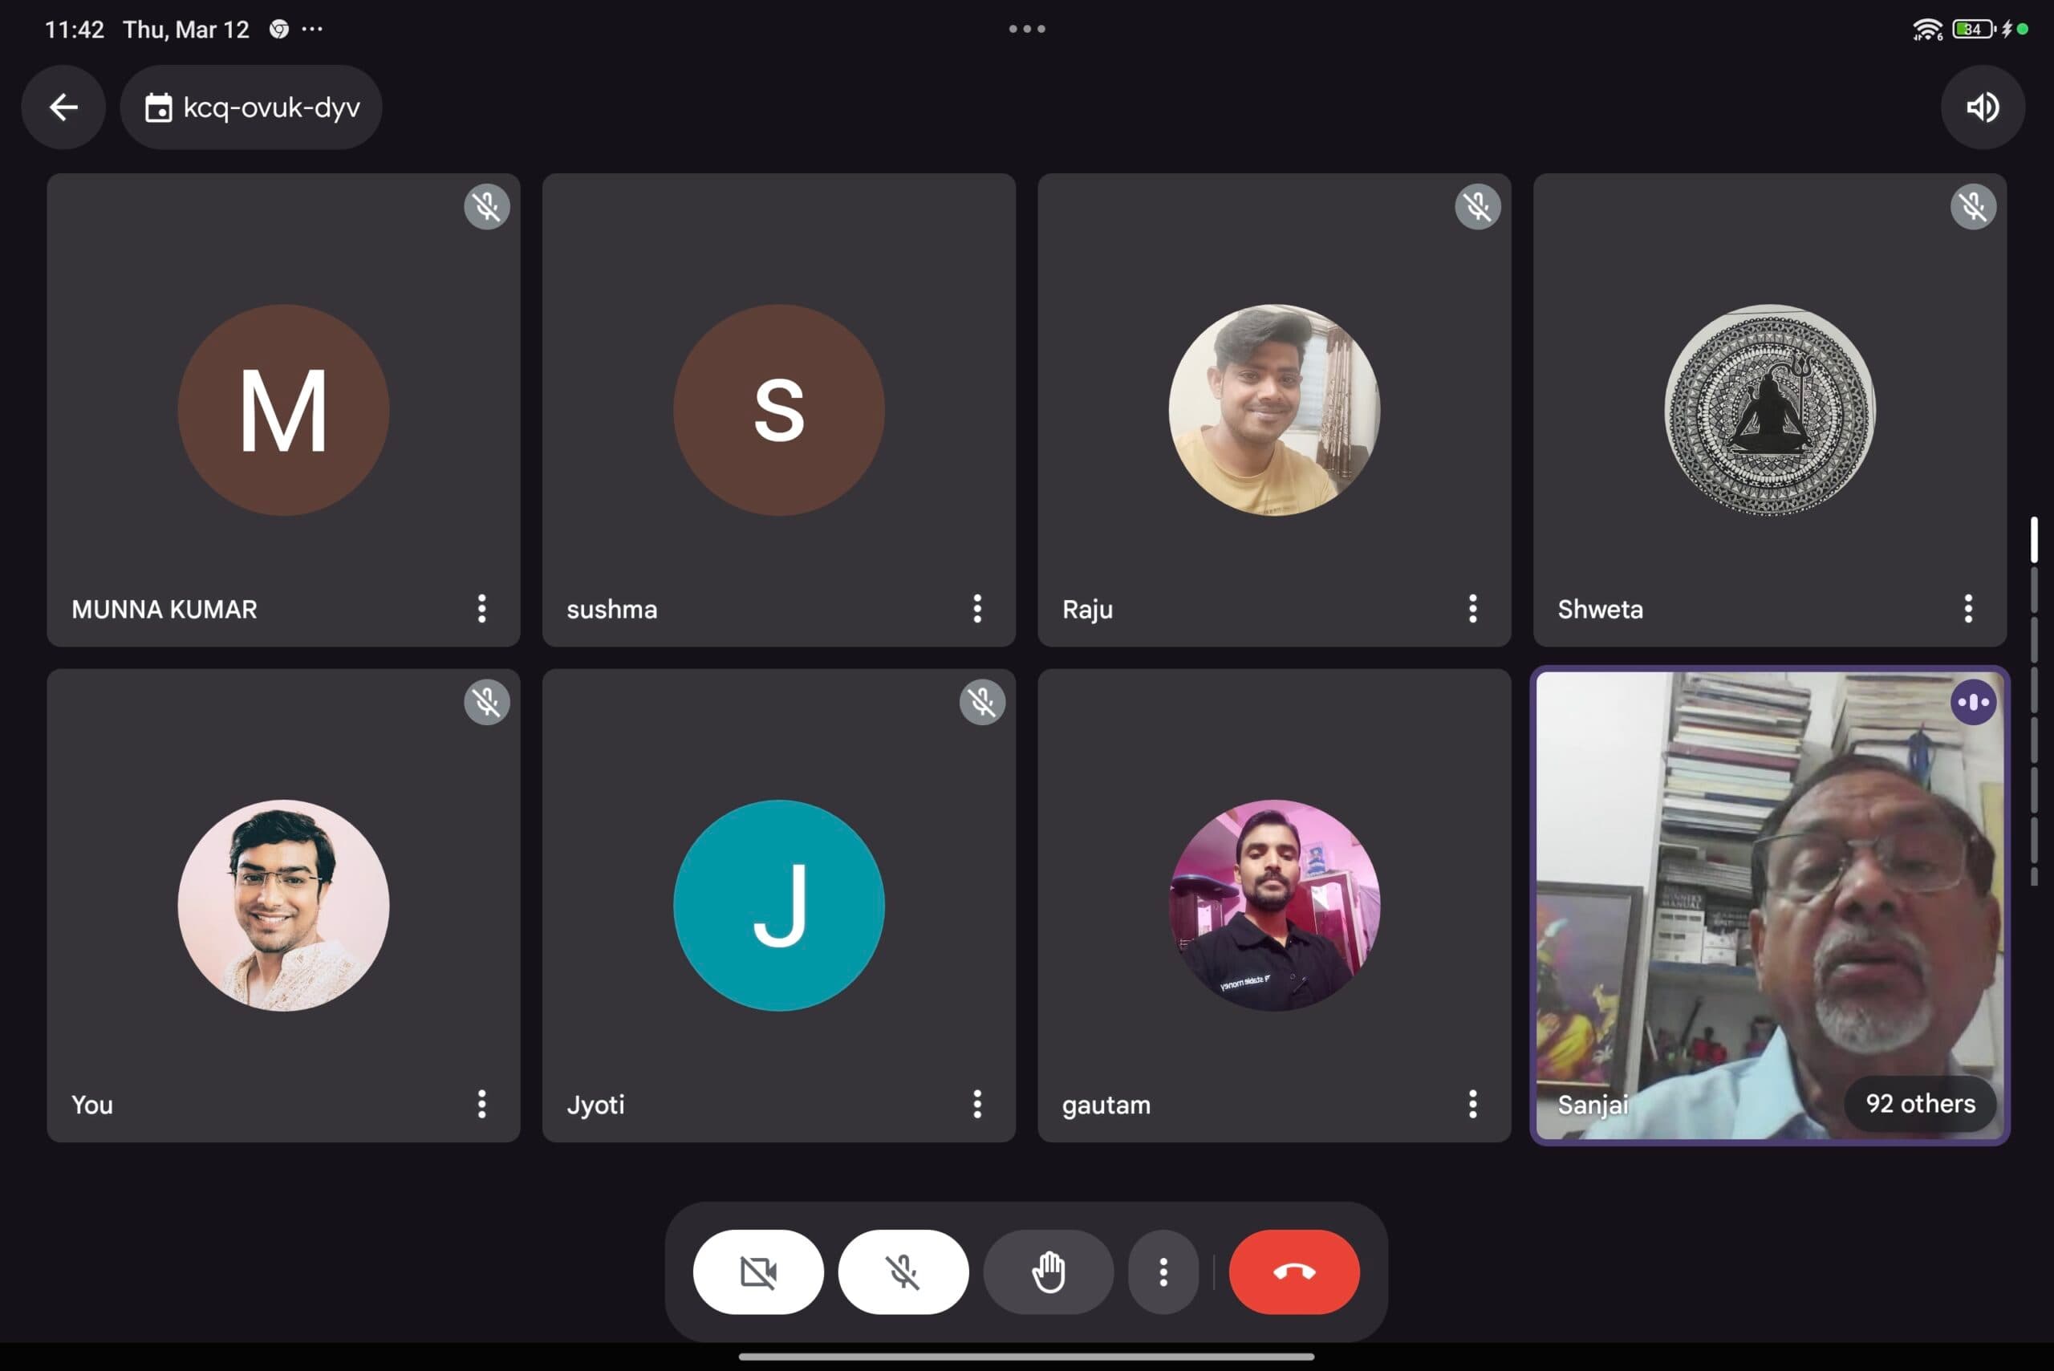Show the 92 others participants
Screen dimensions: 2054x1371
coord(1919,1103)
